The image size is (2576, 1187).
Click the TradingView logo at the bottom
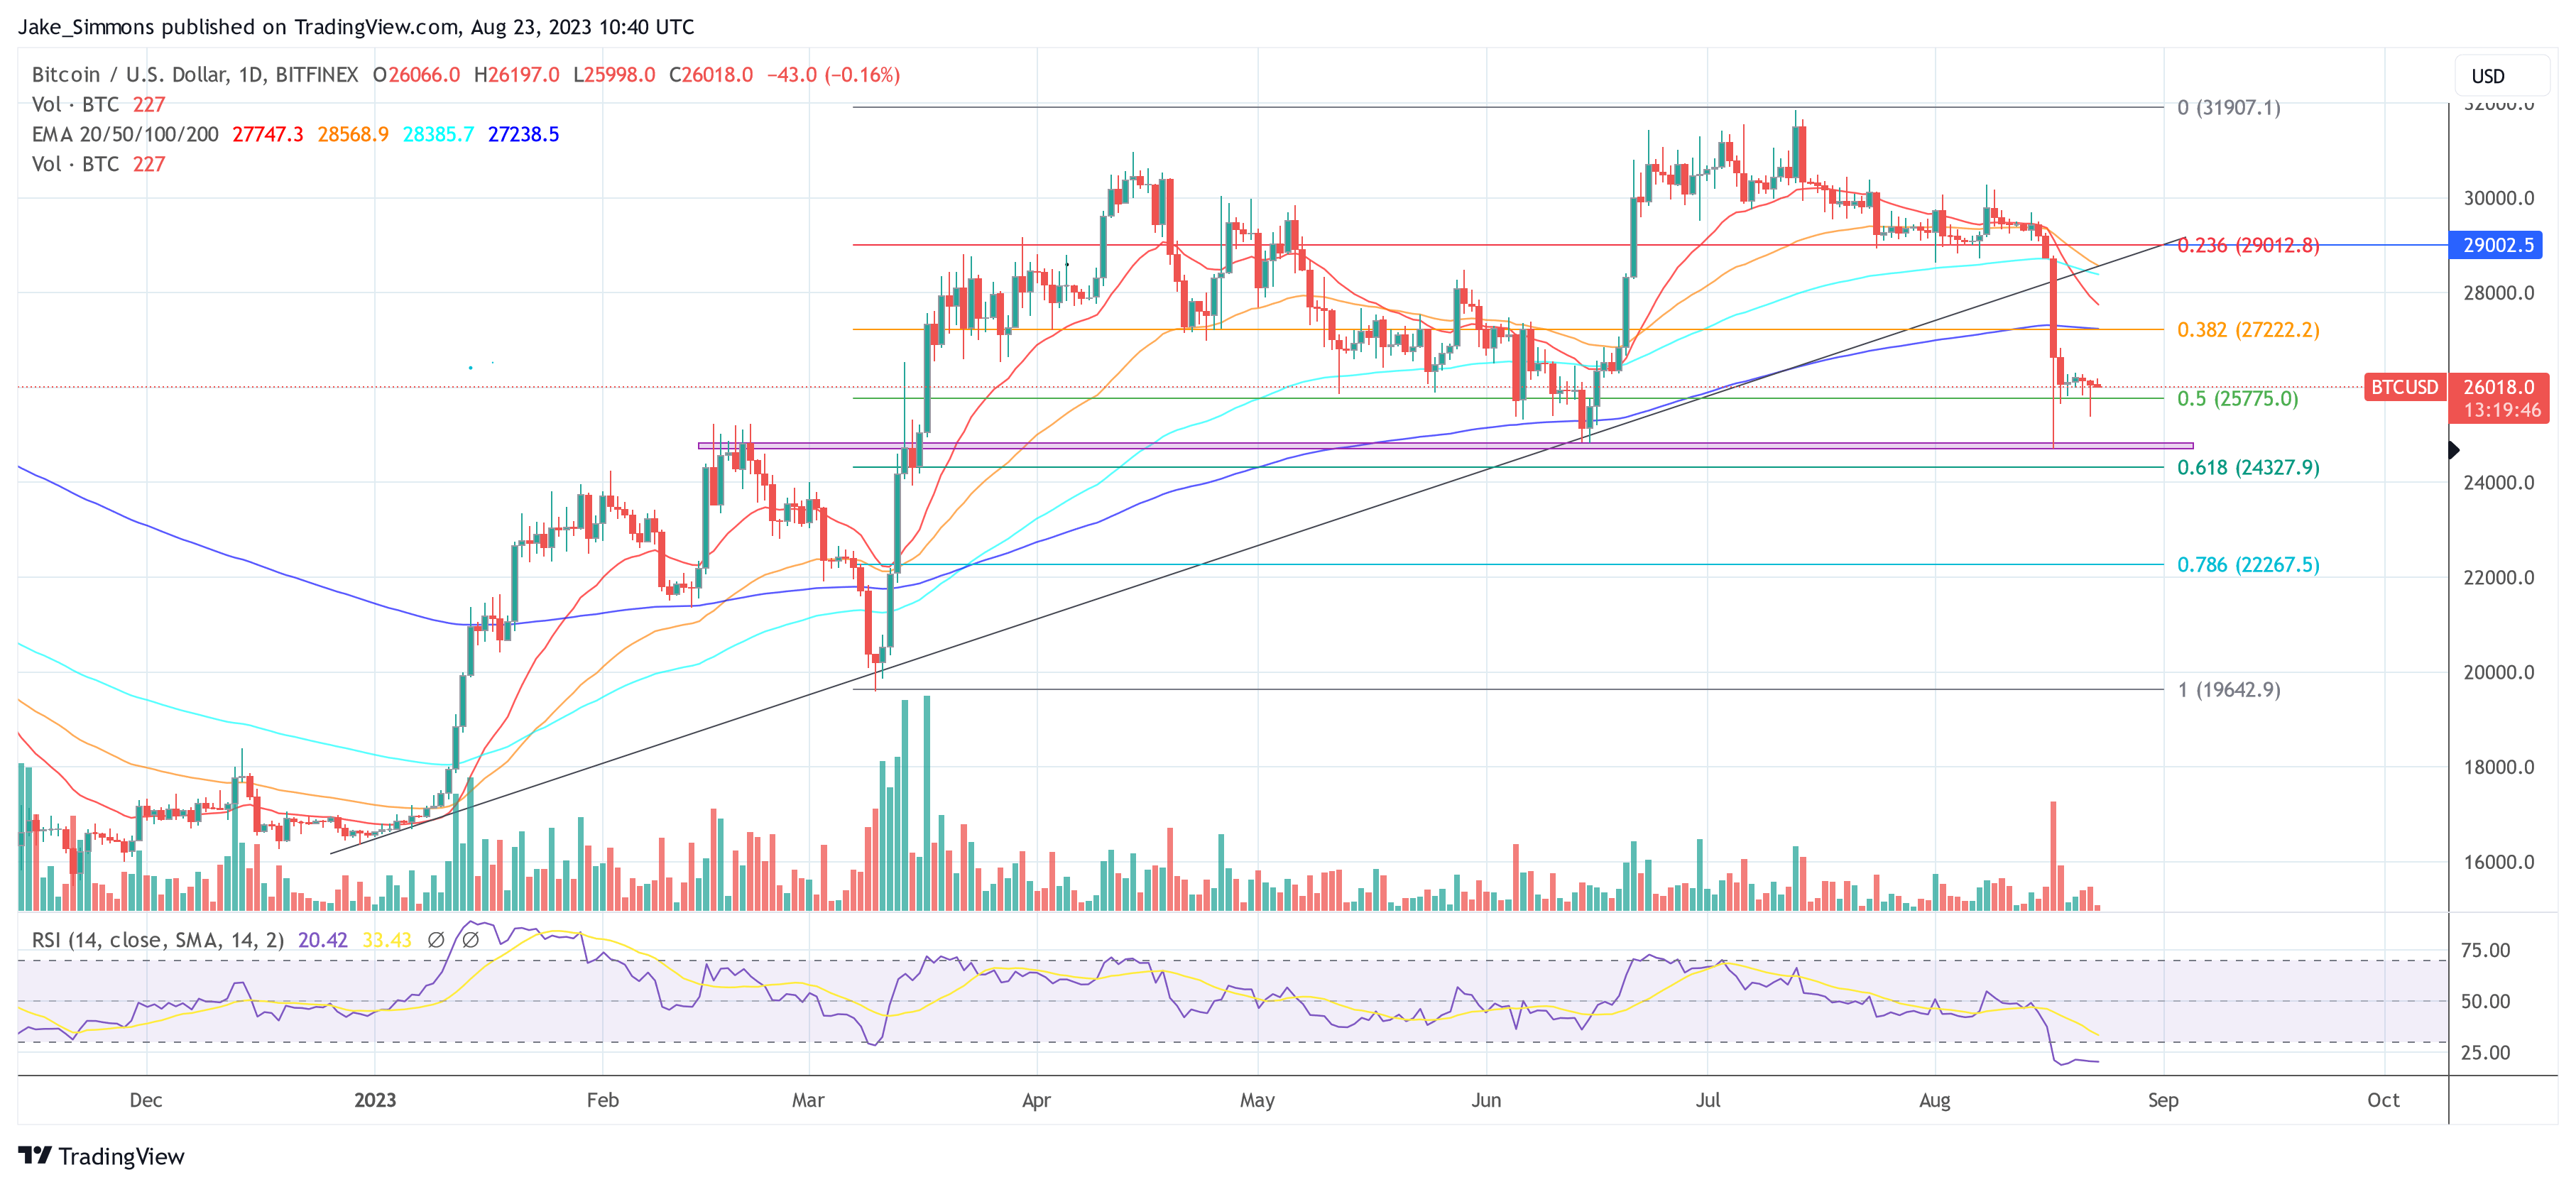pos(102,1156)
